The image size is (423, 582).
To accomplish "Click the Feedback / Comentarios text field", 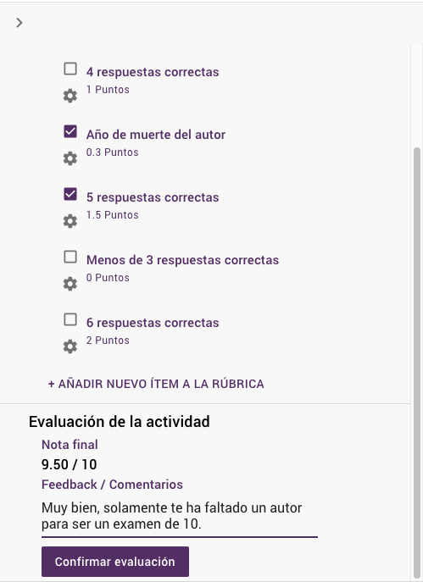I will (x=180, y=516).
